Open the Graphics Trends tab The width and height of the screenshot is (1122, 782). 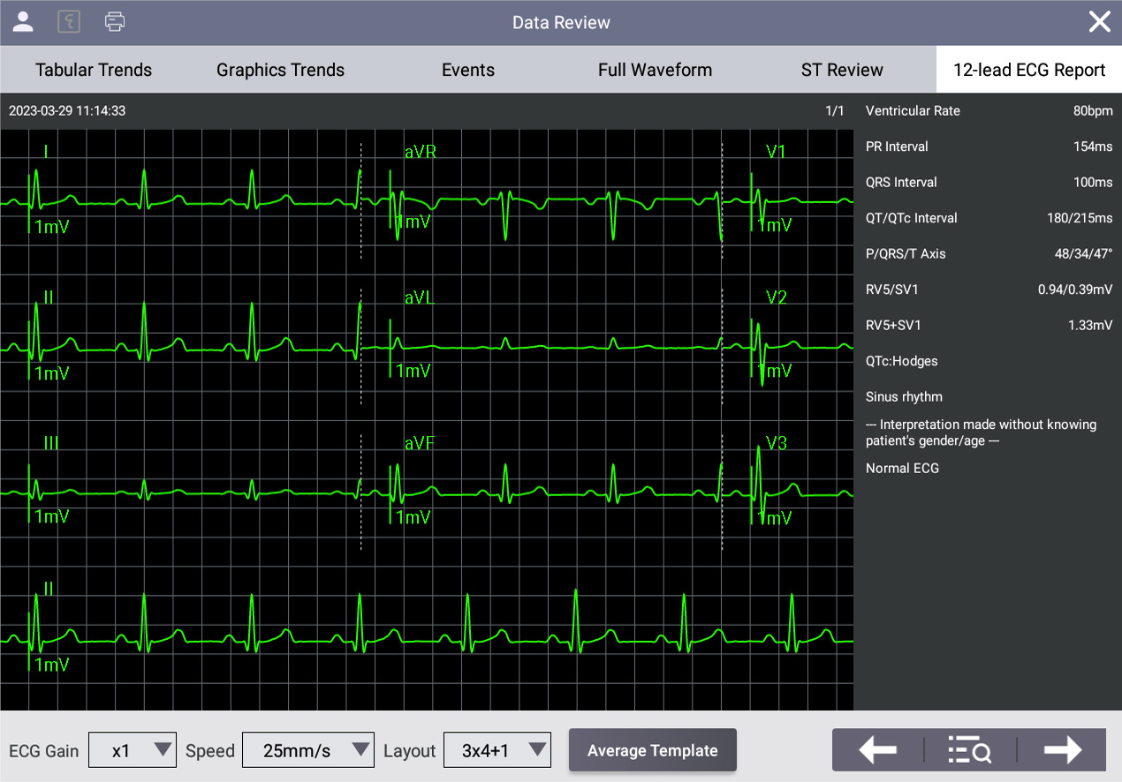[280, 70]
